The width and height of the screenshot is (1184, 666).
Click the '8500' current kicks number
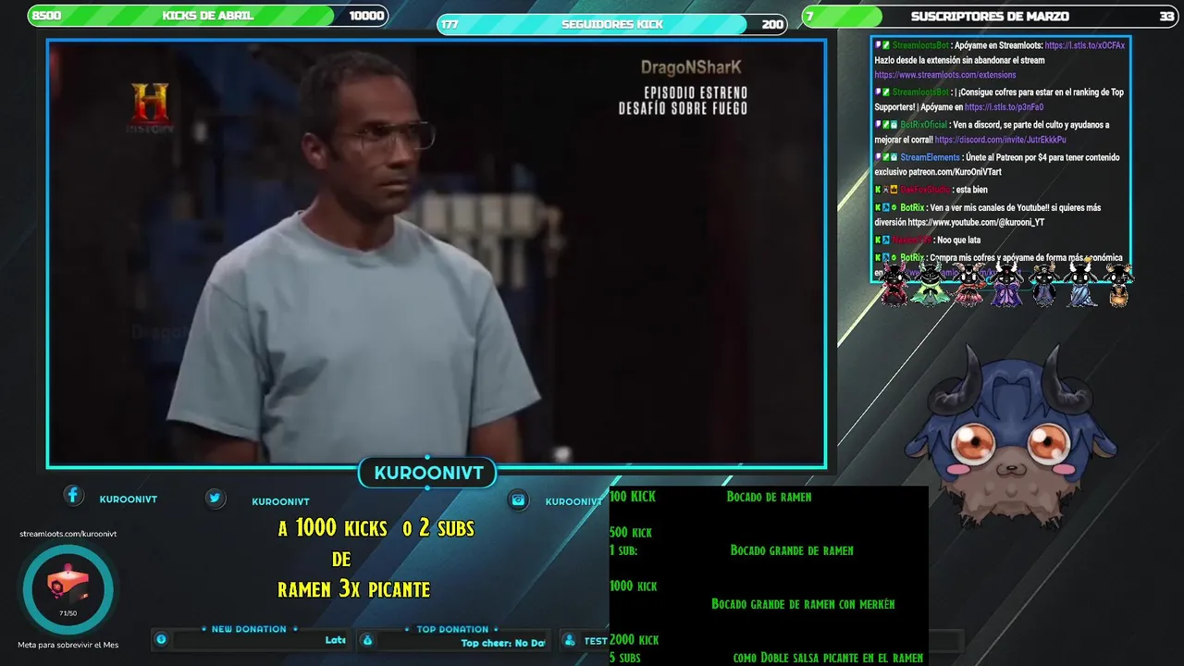pos(46,16)
